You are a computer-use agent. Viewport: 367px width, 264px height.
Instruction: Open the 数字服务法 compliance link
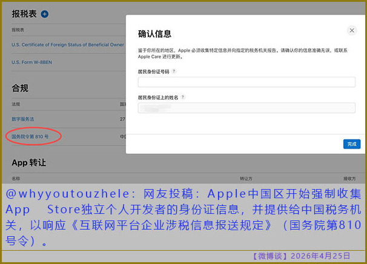24,120
